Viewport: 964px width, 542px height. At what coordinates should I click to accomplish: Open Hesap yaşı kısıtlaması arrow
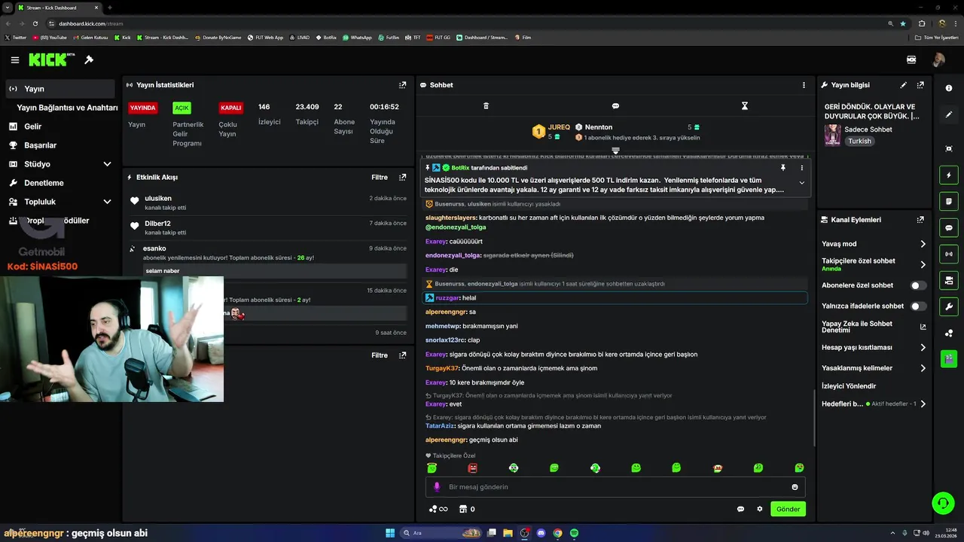pyautogui.click(x=923, y=348)
